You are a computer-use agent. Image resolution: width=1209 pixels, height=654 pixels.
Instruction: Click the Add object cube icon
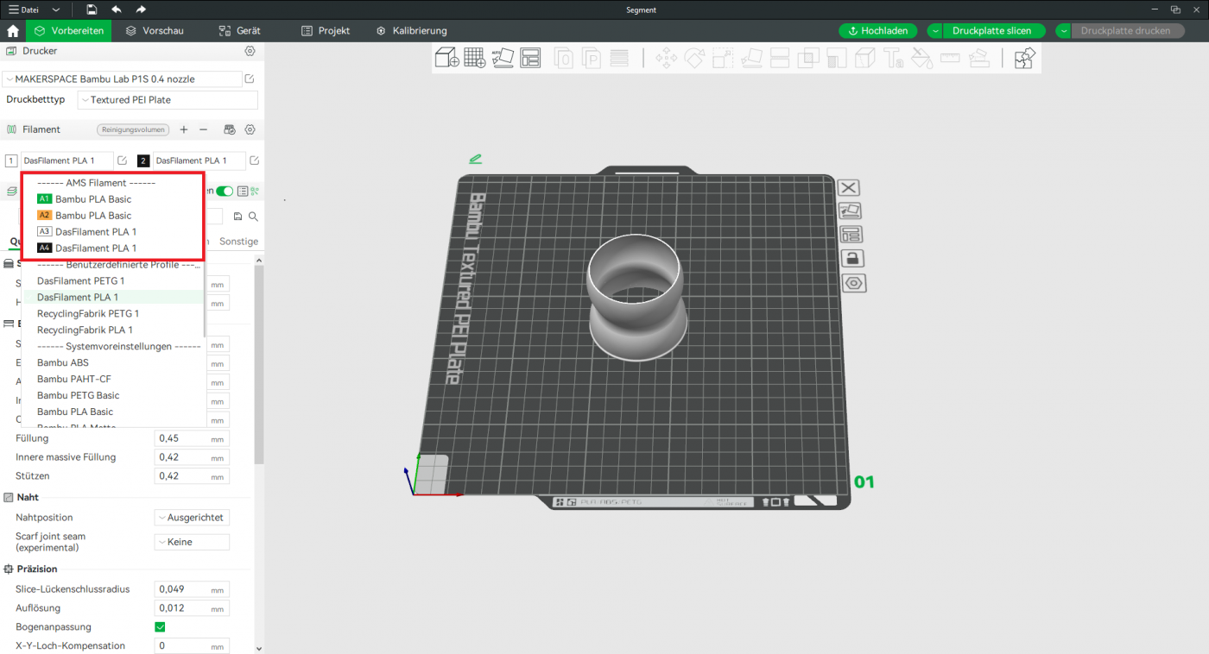tap(446, 58)
